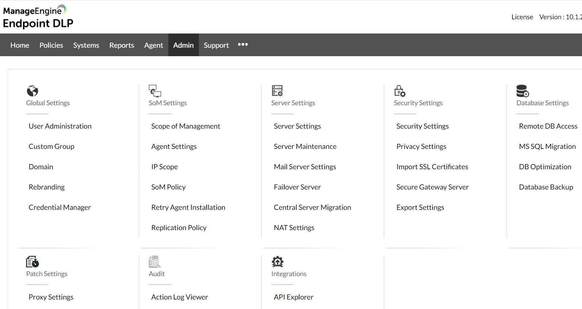Viewport: 582px width, 309px height.
Task: Open Database Backup page
Action: click(x=546, y=187)
